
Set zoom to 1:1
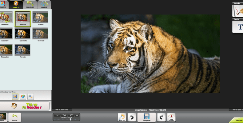57,115
